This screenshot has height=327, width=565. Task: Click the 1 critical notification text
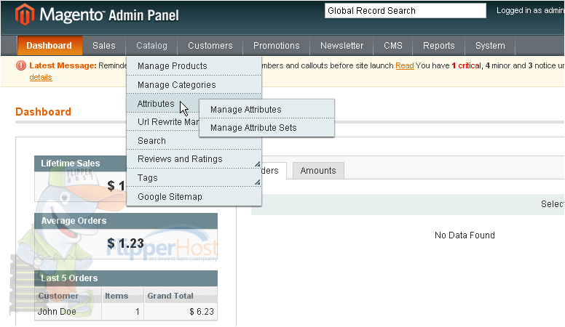click(466, 66)
